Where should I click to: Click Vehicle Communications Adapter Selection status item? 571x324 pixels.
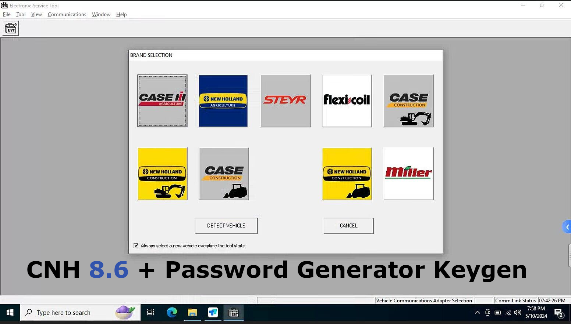[x=424, y=300]
